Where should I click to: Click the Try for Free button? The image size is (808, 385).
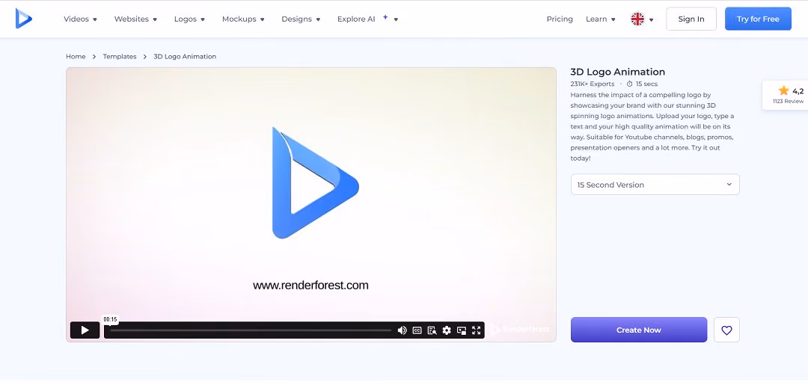[758, 19]
